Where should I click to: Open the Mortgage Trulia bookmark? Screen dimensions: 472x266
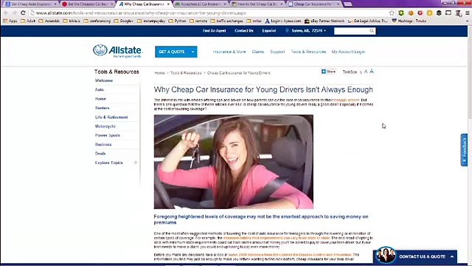(409, 21)
